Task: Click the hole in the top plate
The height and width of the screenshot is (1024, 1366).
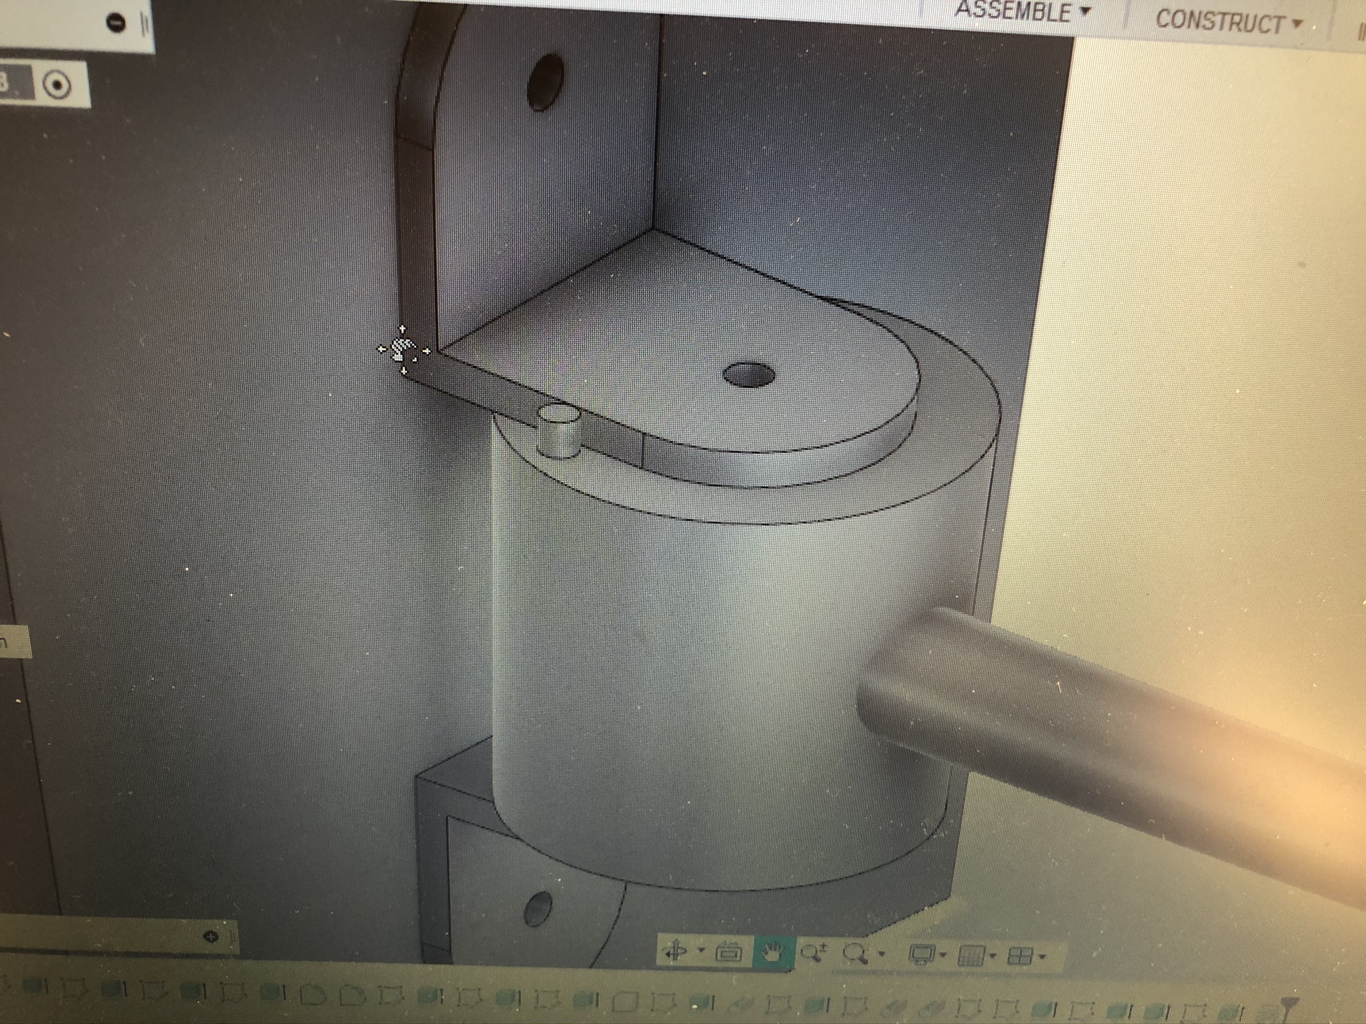Action: pyautogui.click(x=748, y=375)
